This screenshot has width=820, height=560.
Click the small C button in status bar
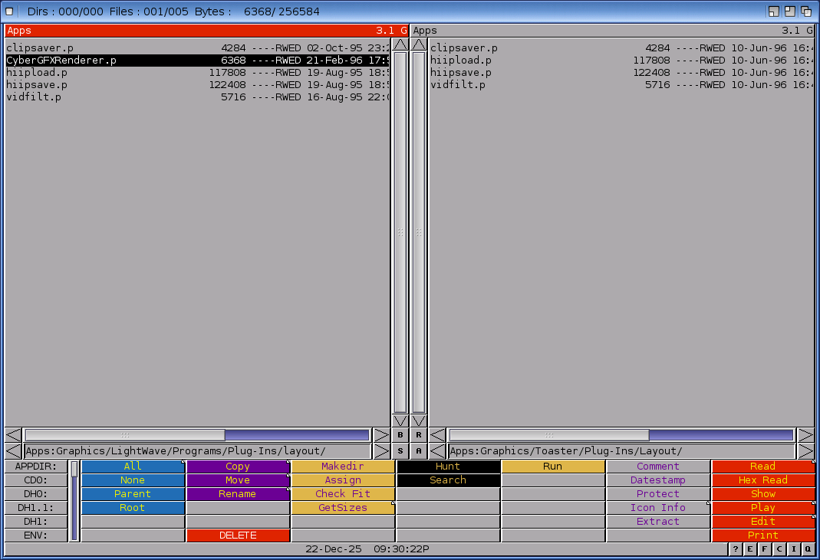779,549
